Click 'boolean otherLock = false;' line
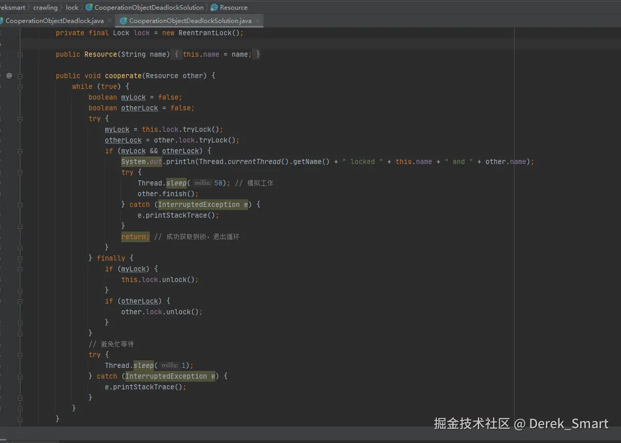The image size is (621, 443). (142, 108)
